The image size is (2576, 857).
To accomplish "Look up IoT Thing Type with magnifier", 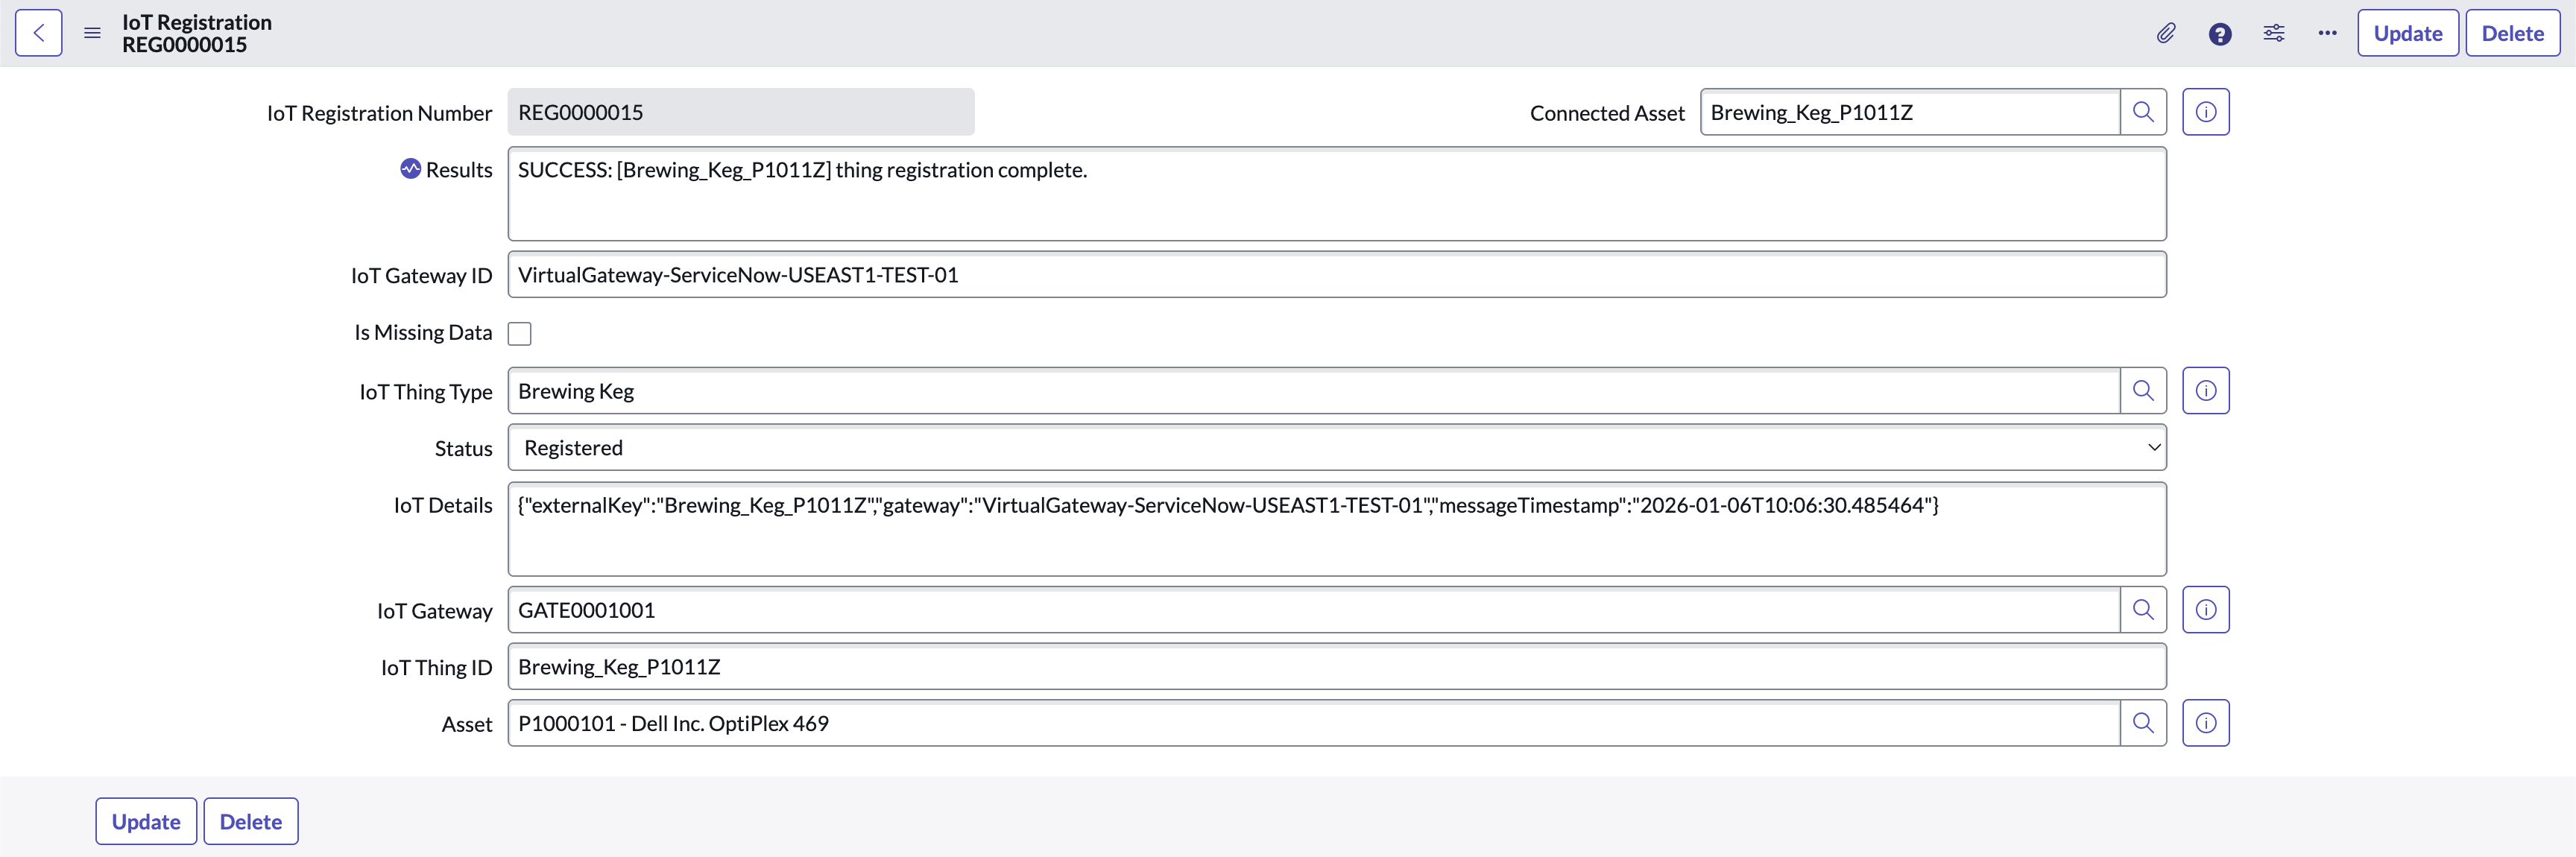I will 2142,391.
